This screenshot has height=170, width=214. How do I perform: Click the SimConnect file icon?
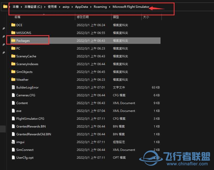13,150
